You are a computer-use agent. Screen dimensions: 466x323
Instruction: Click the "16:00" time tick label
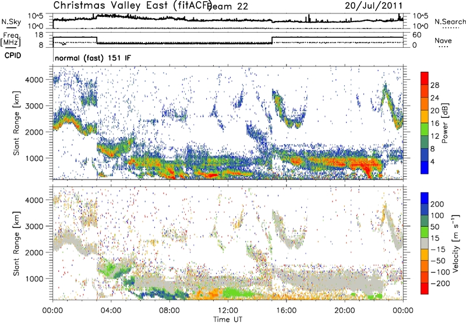(286, 311)
